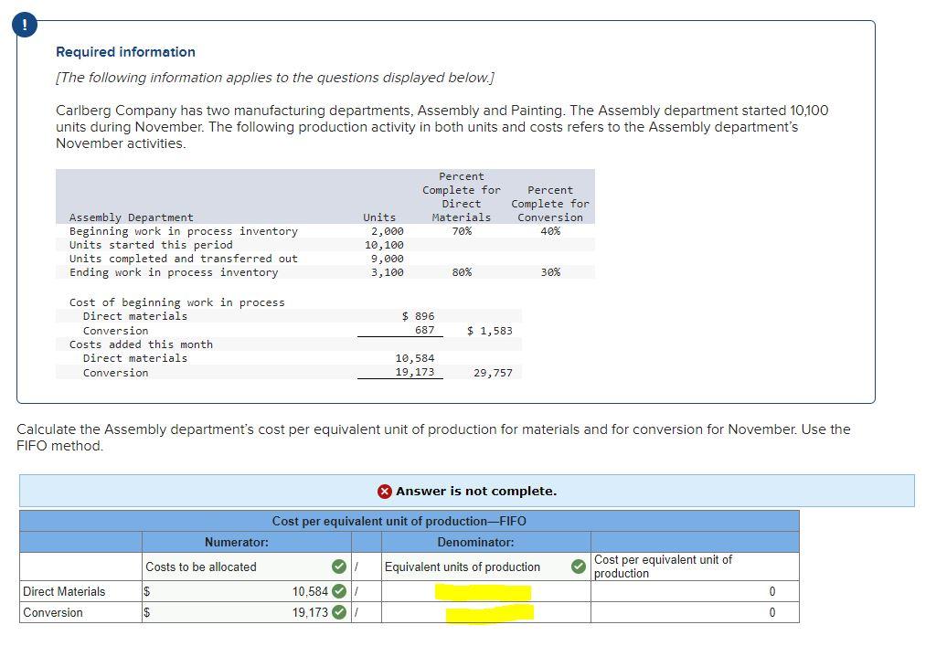This screenshot has width=947, height=646.
Task: Click the Direct Materials cost per unit "0" cell
Action: coord(771,591)
